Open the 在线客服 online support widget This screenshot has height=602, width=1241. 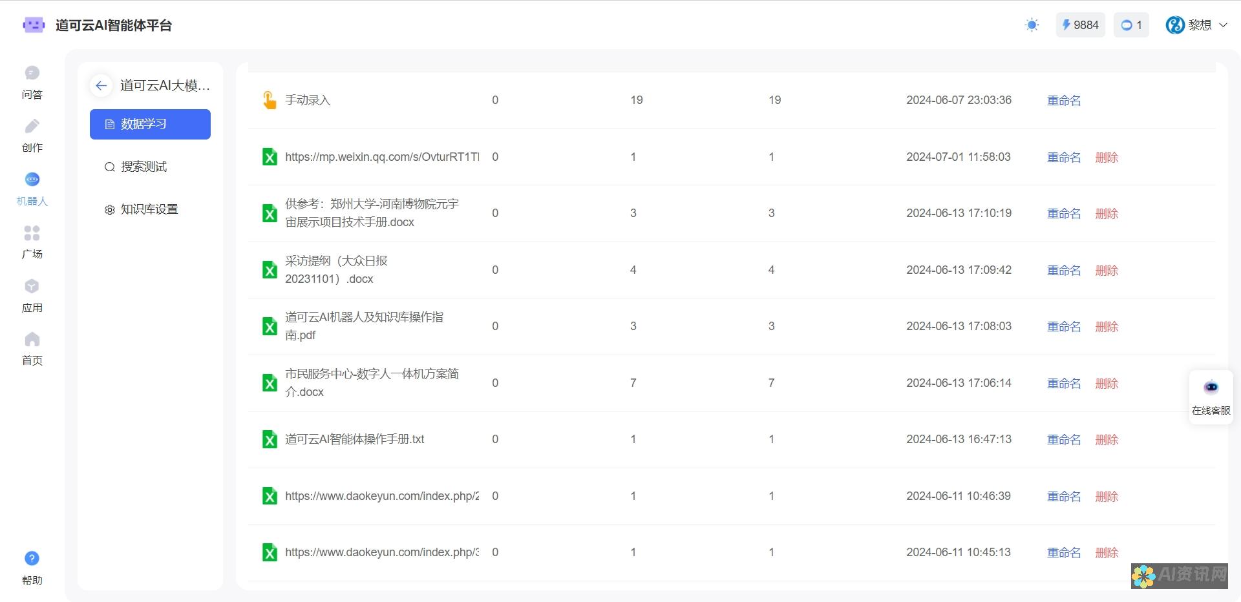coord(1211,397)
